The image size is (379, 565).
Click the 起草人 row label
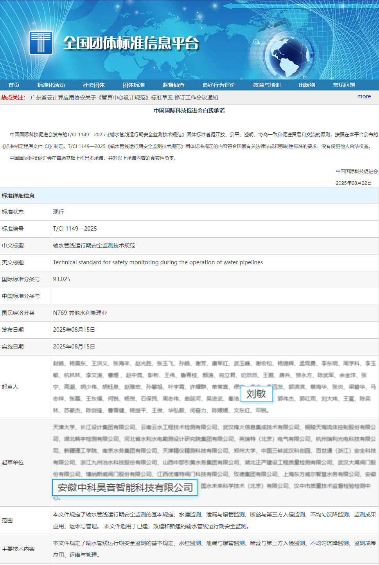[10, 387]
